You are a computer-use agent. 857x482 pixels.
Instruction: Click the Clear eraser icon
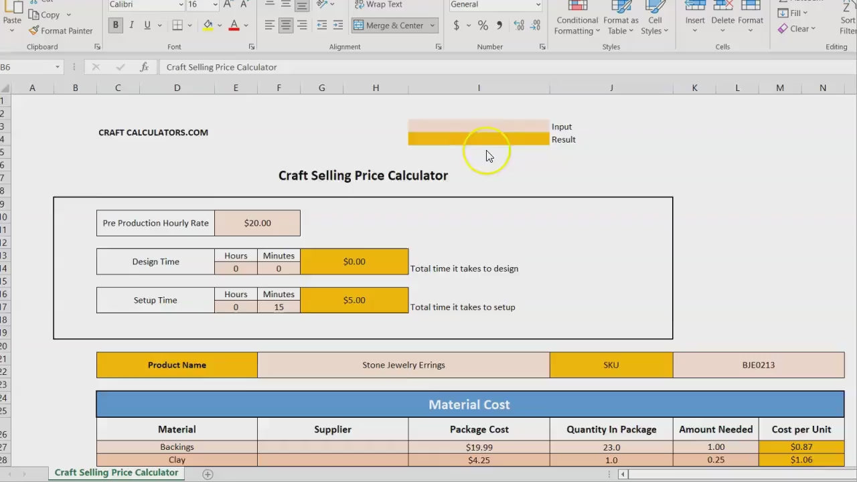(x=783, y=29)
